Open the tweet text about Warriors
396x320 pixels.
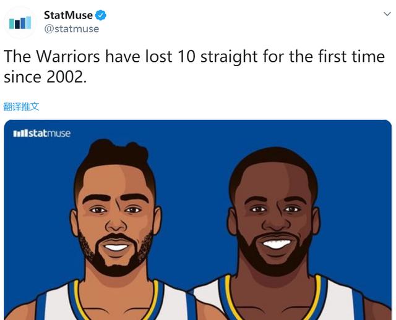(194, 67)
